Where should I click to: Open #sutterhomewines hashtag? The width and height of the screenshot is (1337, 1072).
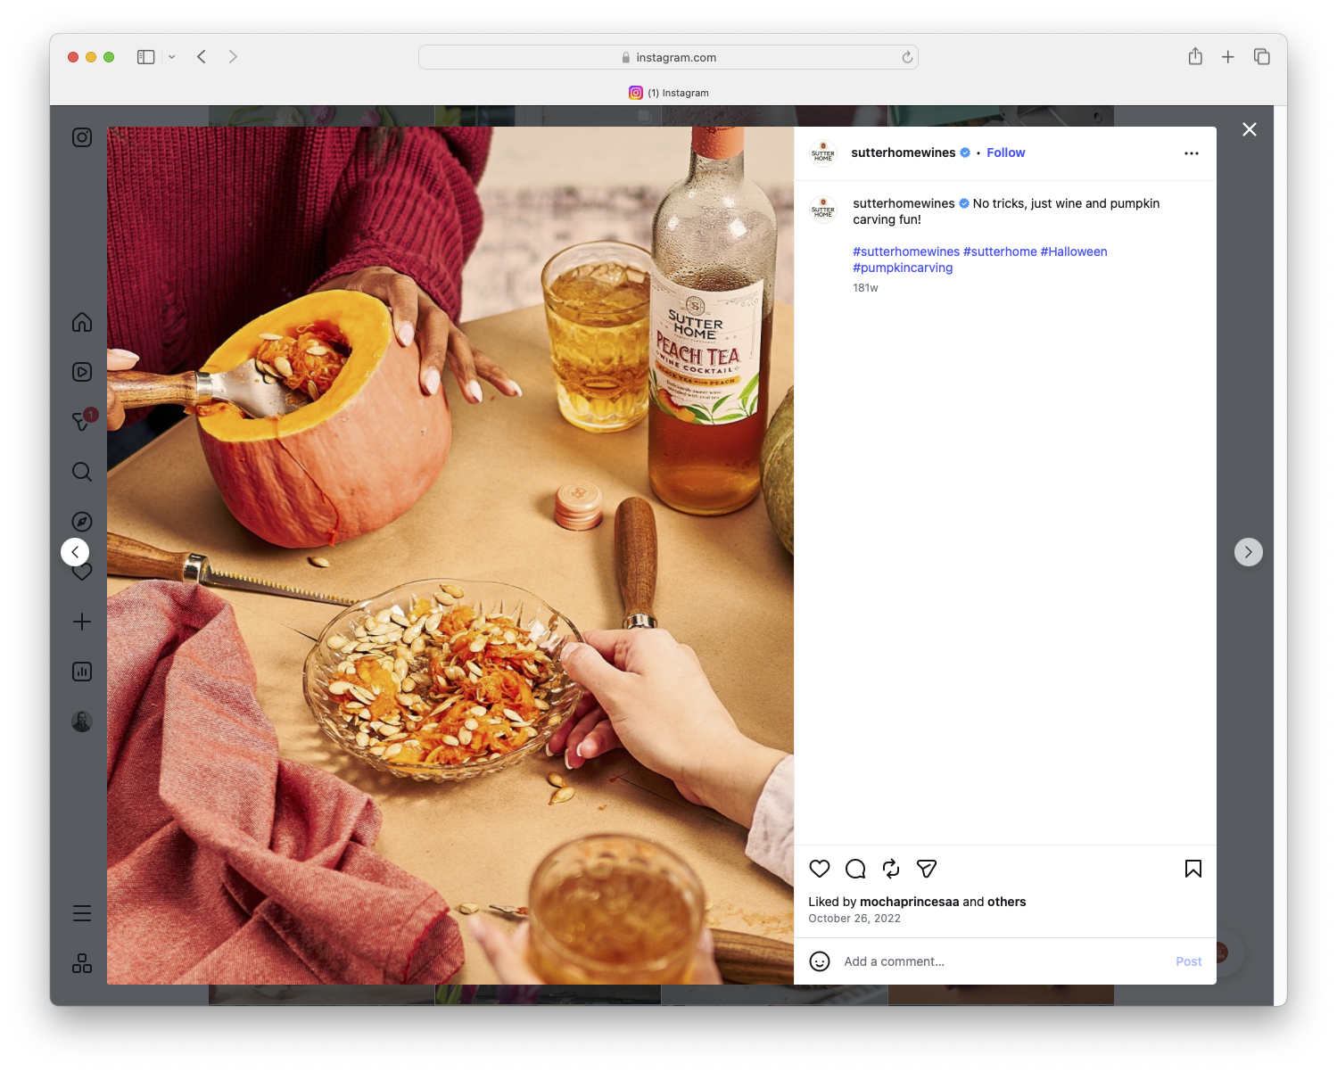click(906, 252)
